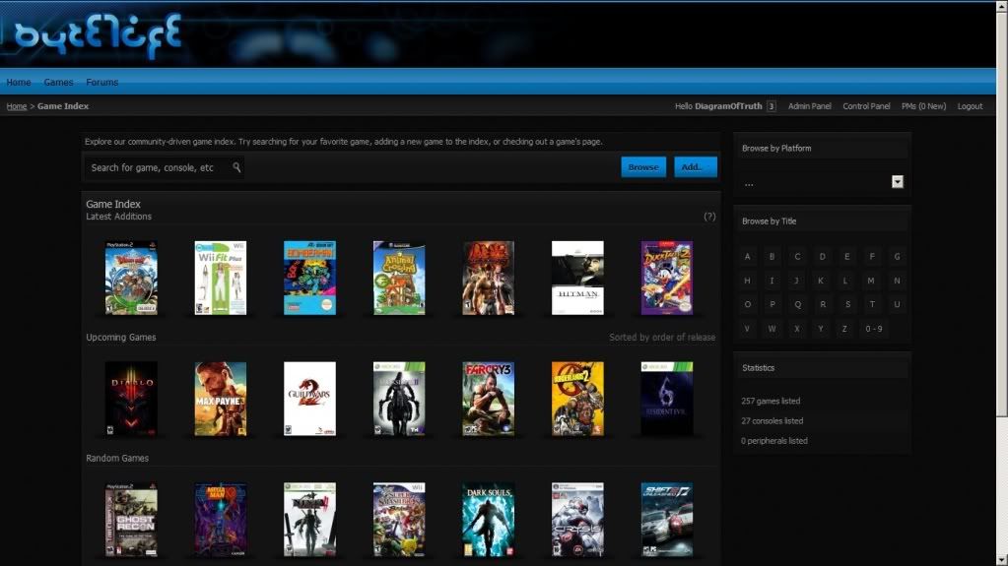Browse titles starting with S

click(x=848, y=304)
